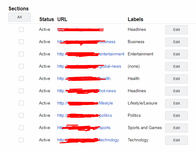Select the checkbox for the global-news row
The width and height of the screenshot is (196, 153).
pyautogui.click(x=21, y=66)
